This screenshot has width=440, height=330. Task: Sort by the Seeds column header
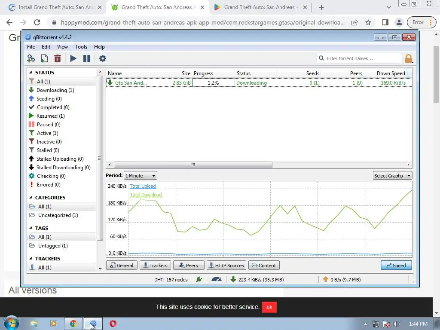(313, 73)
